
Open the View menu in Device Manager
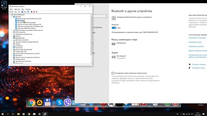click(x=23, y=9)
